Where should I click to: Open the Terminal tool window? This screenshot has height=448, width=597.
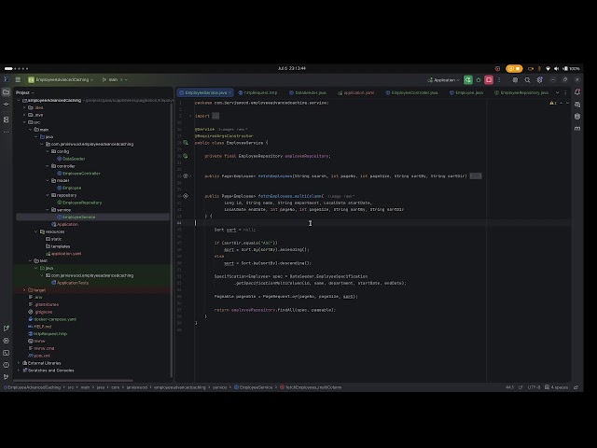point(7,353)
